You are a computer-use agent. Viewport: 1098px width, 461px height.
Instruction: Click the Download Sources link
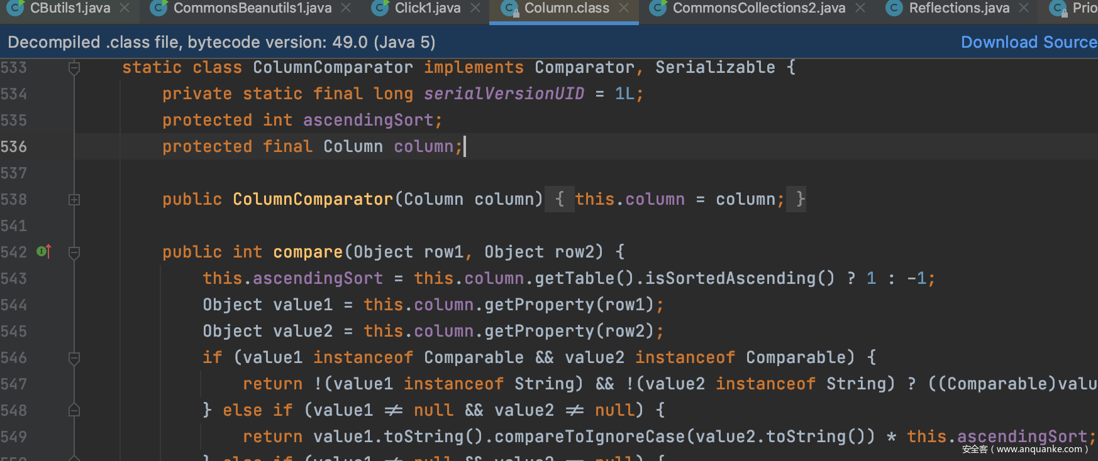(1028, 42)
